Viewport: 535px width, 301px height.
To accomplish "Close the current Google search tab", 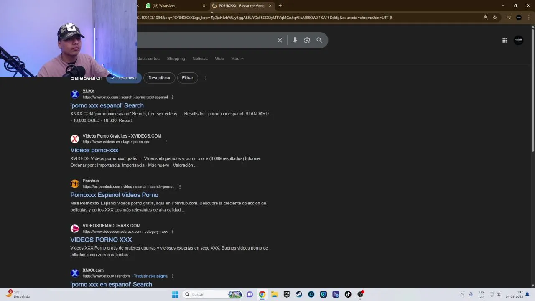I will tap(270, 6).
